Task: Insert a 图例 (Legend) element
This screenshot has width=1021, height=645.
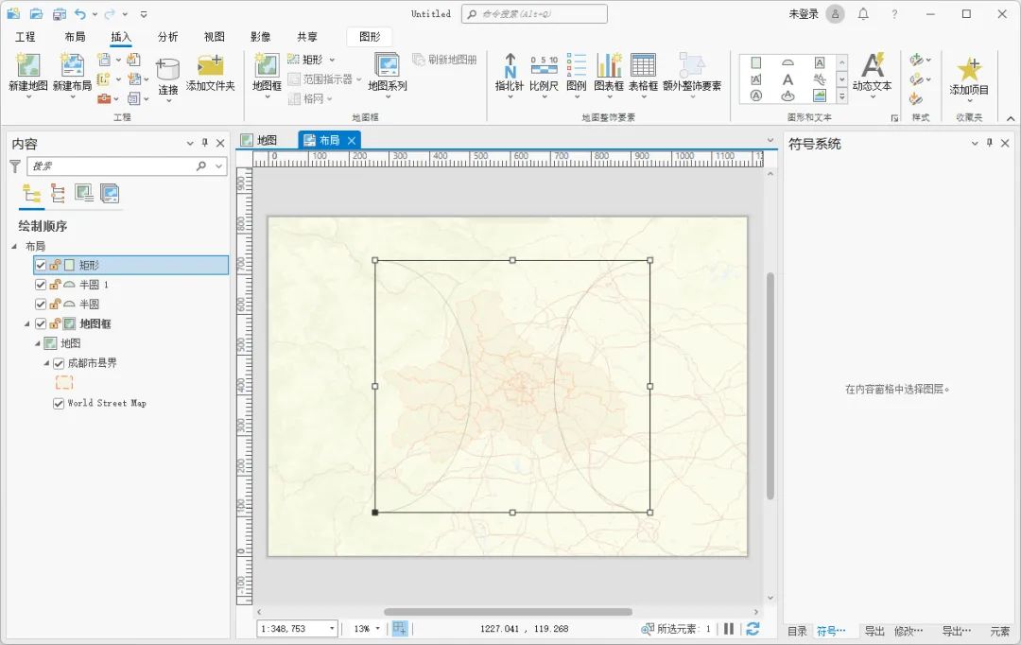Action: point(577,66)
